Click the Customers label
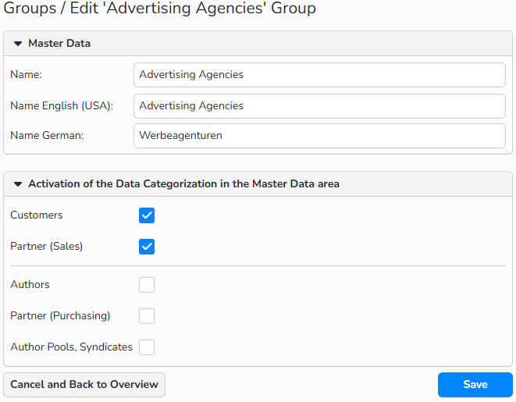The height and width of the screenshot is (402, 516). point(37,215)
